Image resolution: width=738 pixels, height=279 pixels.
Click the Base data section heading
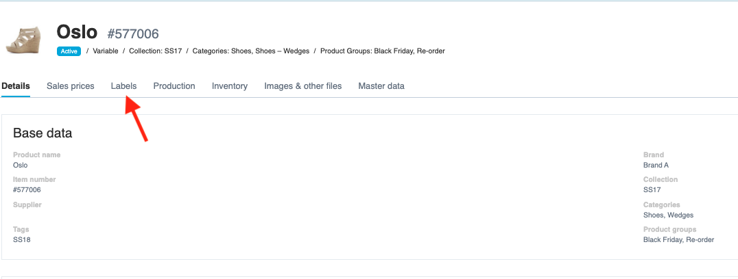click(43, 133)
